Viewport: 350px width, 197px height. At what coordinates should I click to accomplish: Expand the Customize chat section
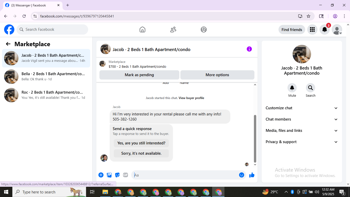tap(302, 108)
